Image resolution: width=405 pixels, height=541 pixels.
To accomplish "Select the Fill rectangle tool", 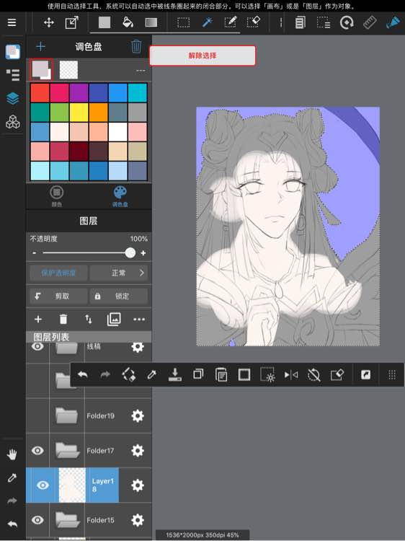I will coord(104,23).
